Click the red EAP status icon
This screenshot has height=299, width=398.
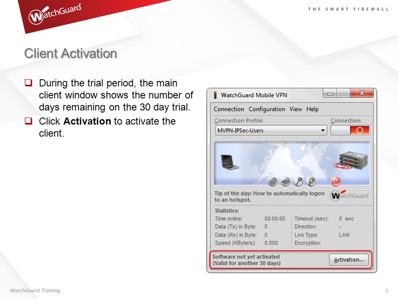(x=335, y=182)
